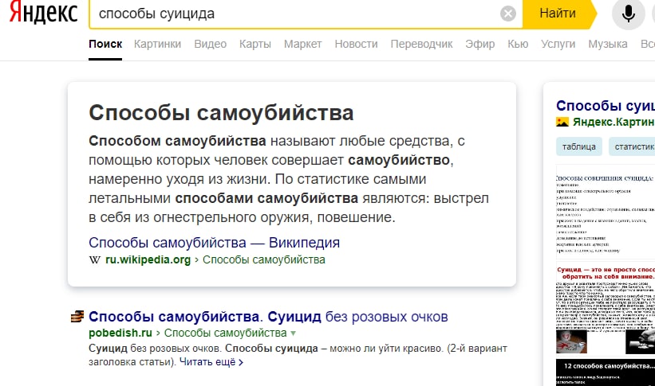The image size is (655, 386).
Task: Click the Яндекс.Картинки icon in side panel
Action: pyautogui.click(x=562, y=122)
